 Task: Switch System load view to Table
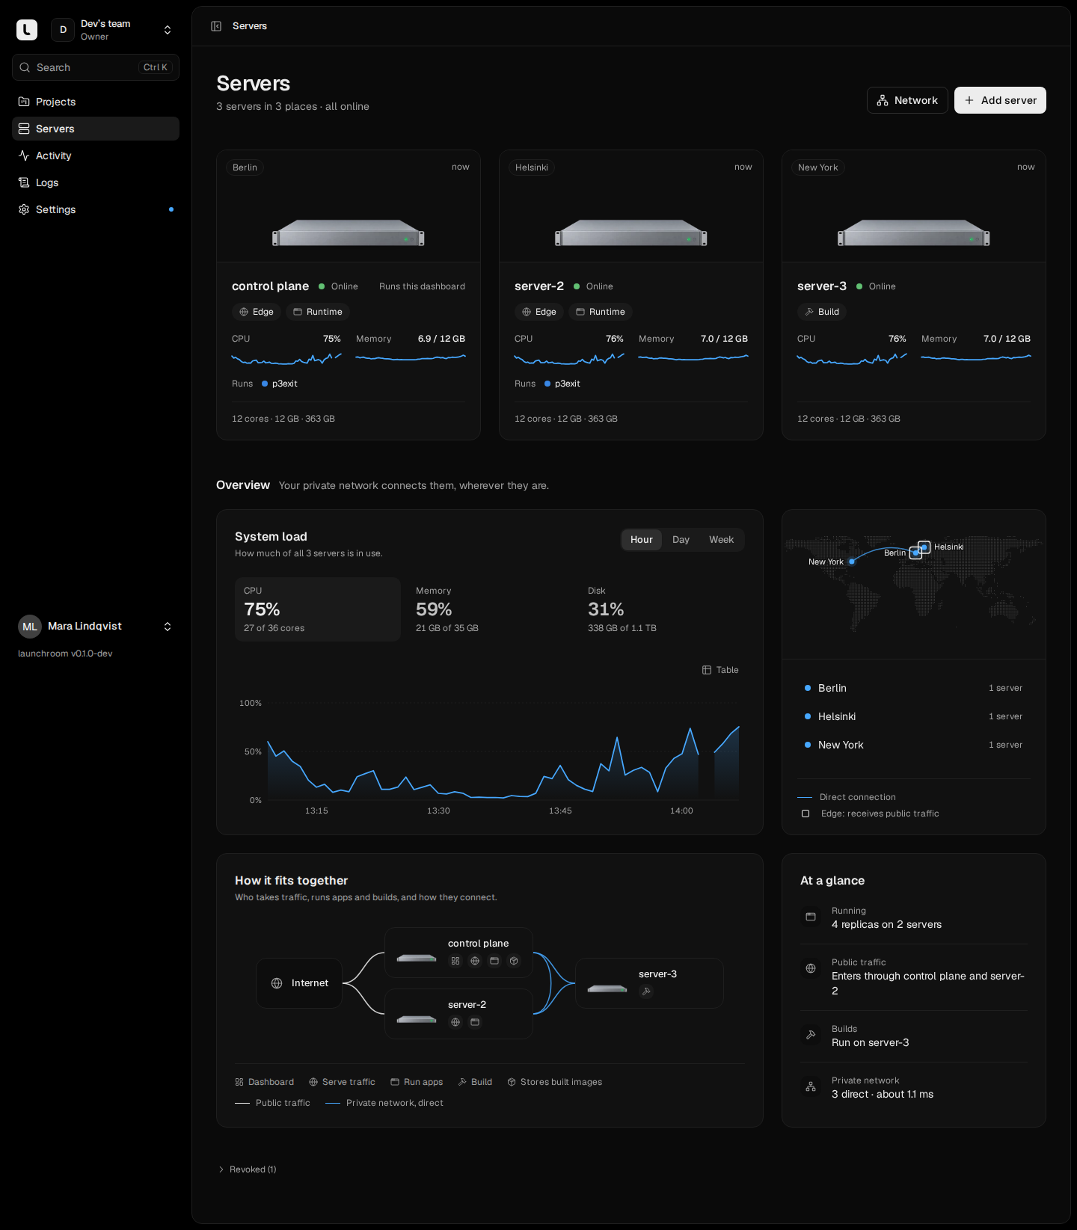pyautogui.click(x=720, y=670)
